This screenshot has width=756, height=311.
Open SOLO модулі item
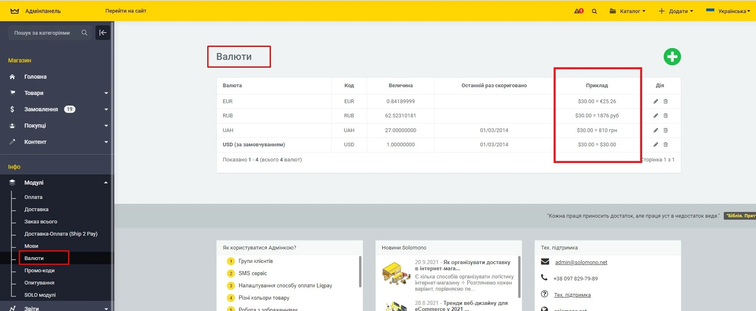(x=40, y=295)
